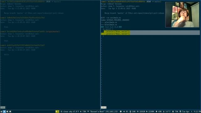This screenshot has width=201, height=113.
Task: Click the Merge branch 'master' message in left pane
Action: tap(34, 13)
